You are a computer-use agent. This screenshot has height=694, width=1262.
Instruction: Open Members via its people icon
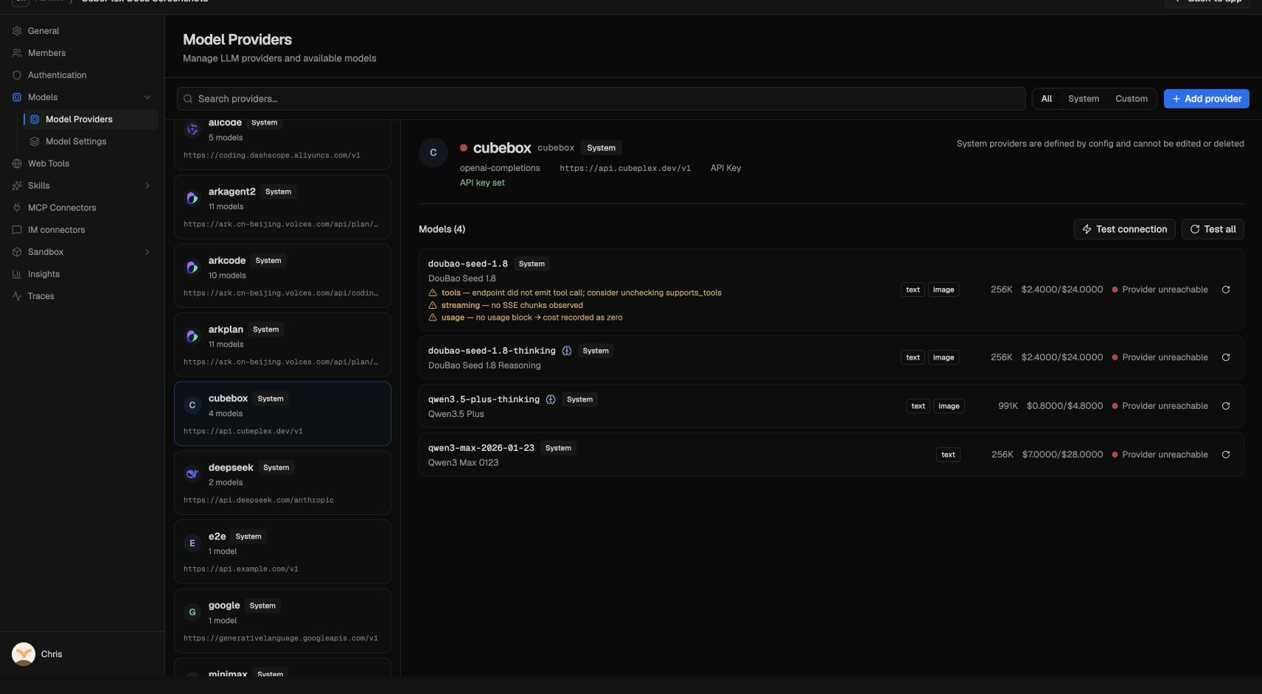(x=17, y=53)
